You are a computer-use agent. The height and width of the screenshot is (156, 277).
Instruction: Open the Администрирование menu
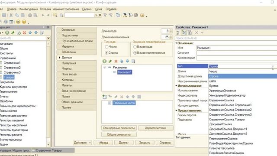pos(66,9)
